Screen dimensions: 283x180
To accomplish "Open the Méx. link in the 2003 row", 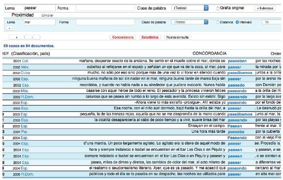I will pos(25,91).
